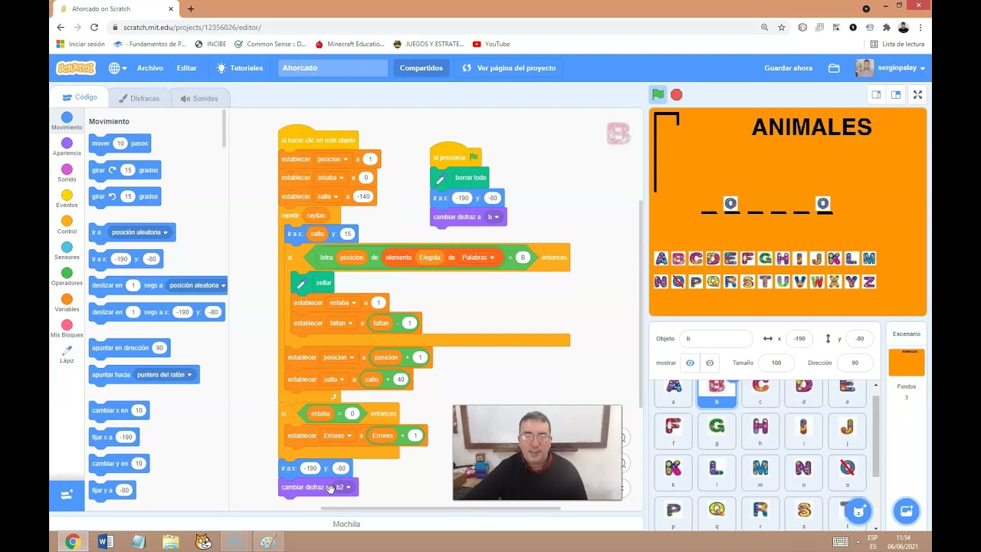Select the Mis Bloques category
This screenshot has width=981, height=552.
[x=67, y=330]
